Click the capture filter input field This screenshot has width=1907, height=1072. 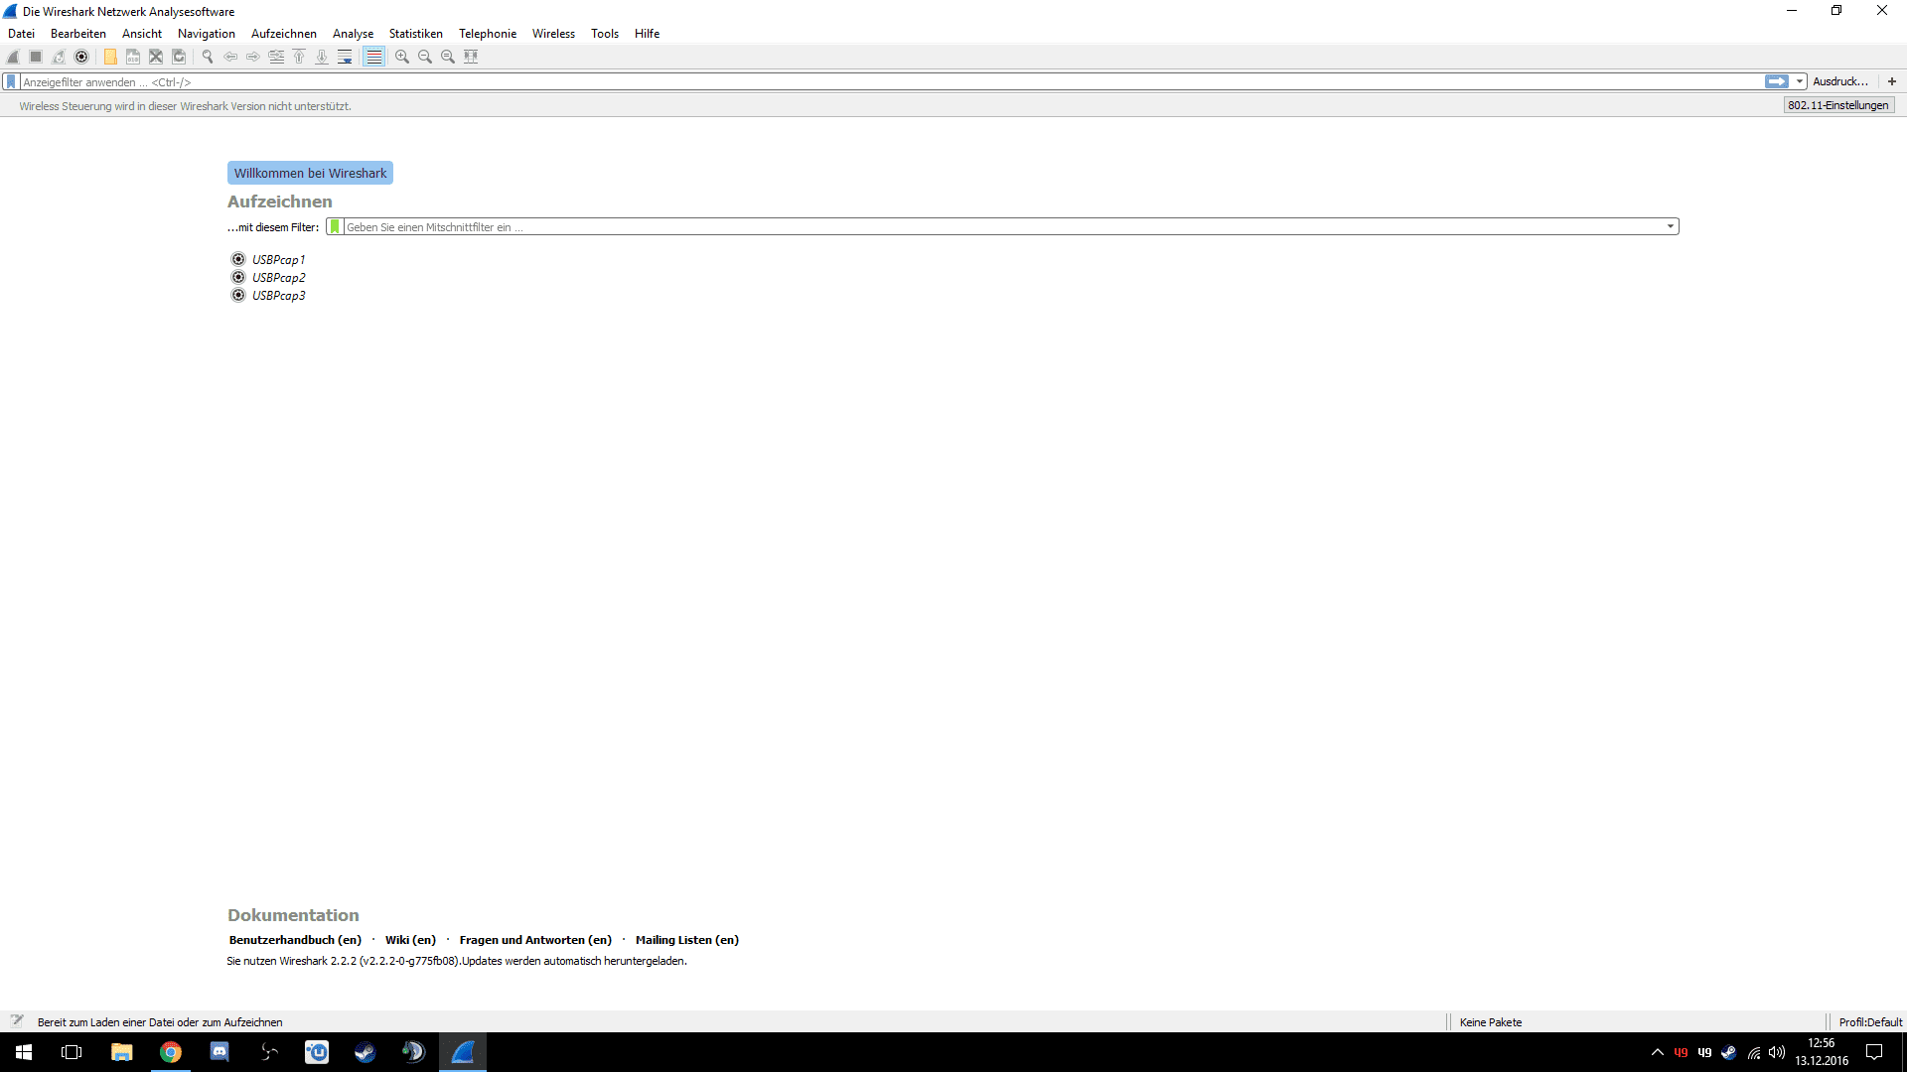click(x=1003, y=227)
